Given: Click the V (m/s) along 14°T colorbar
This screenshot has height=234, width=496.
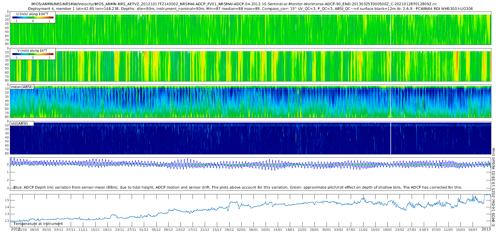Looking at the screenshot, I should [33, 54].
